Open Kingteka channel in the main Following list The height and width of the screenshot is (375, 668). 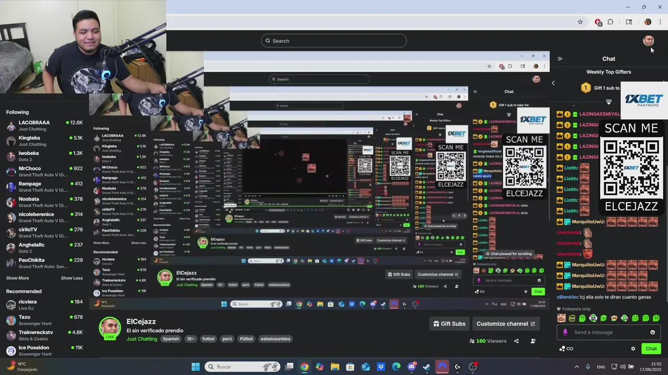44,141
